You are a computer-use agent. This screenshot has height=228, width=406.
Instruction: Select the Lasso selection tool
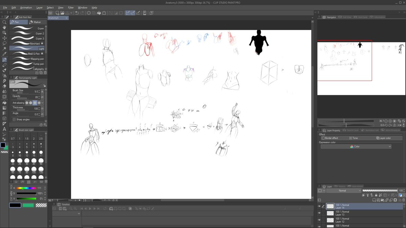(x=4, y=43)
